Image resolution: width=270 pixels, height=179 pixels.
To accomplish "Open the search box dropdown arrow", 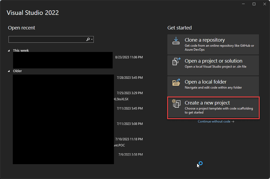I will tap(92, 40).
